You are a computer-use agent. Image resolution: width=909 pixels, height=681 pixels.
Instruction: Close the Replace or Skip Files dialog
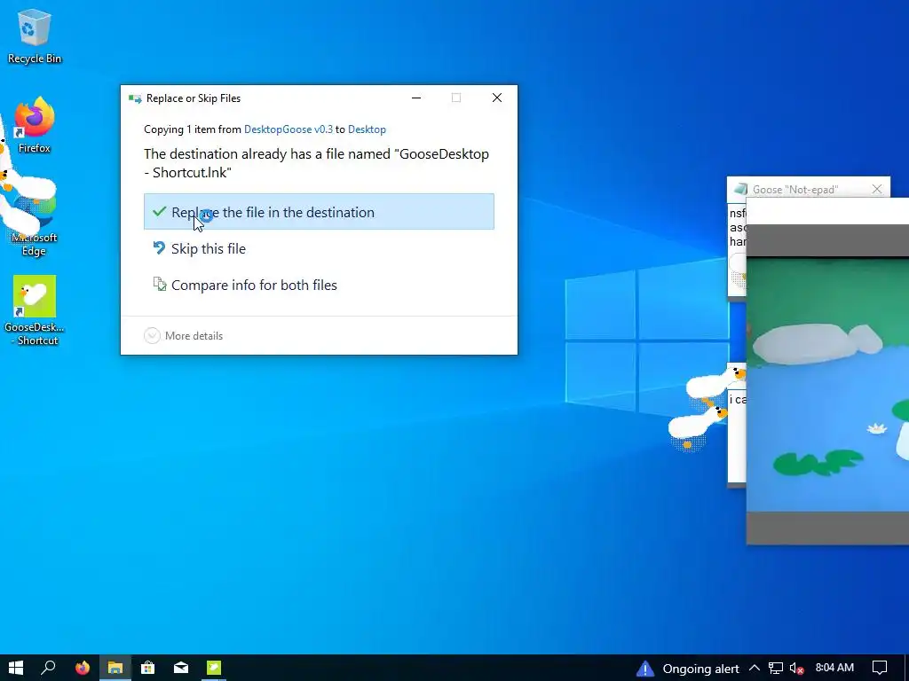[497, 98]
